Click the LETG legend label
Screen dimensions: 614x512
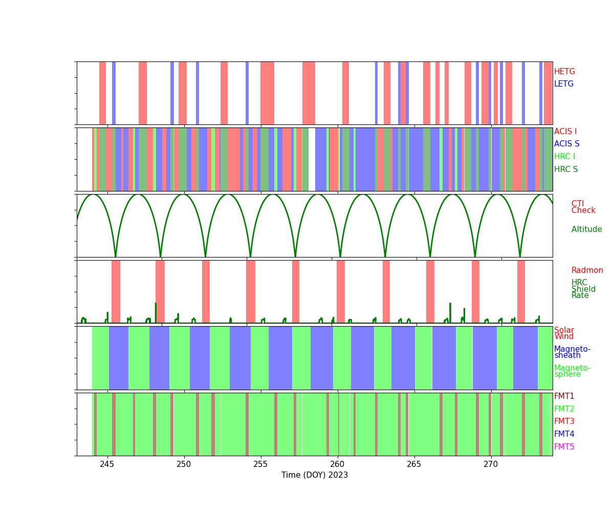click(564, 84)
